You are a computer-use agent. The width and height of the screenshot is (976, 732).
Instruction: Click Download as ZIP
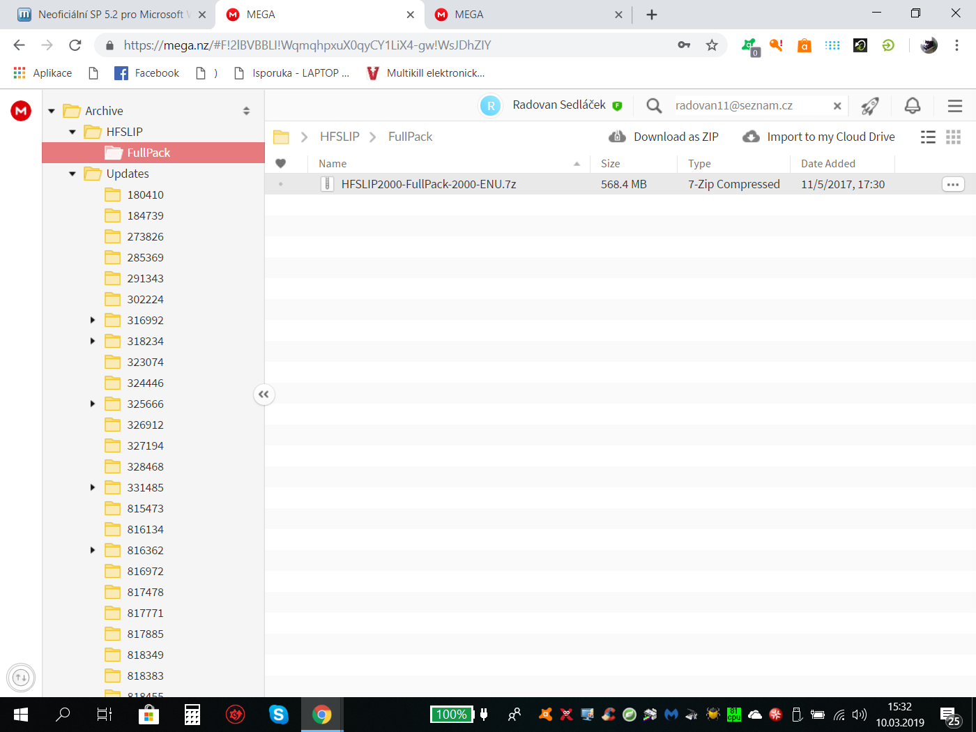664,137
